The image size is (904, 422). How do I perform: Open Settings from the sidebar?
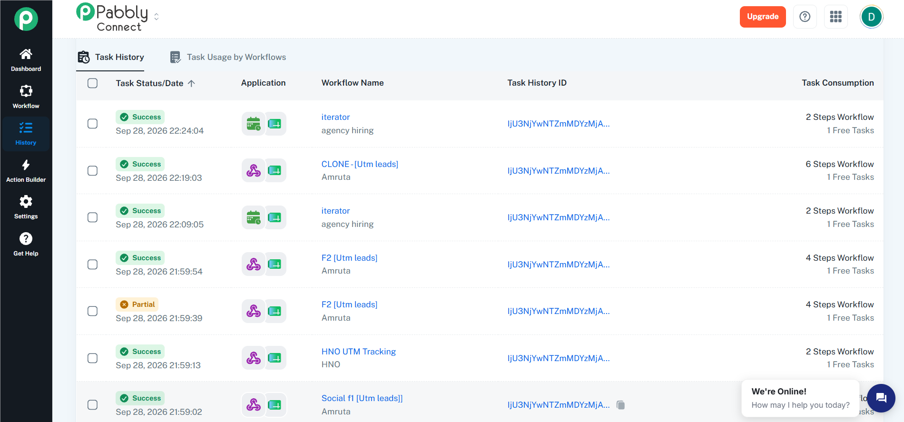[x=26, y=207]
